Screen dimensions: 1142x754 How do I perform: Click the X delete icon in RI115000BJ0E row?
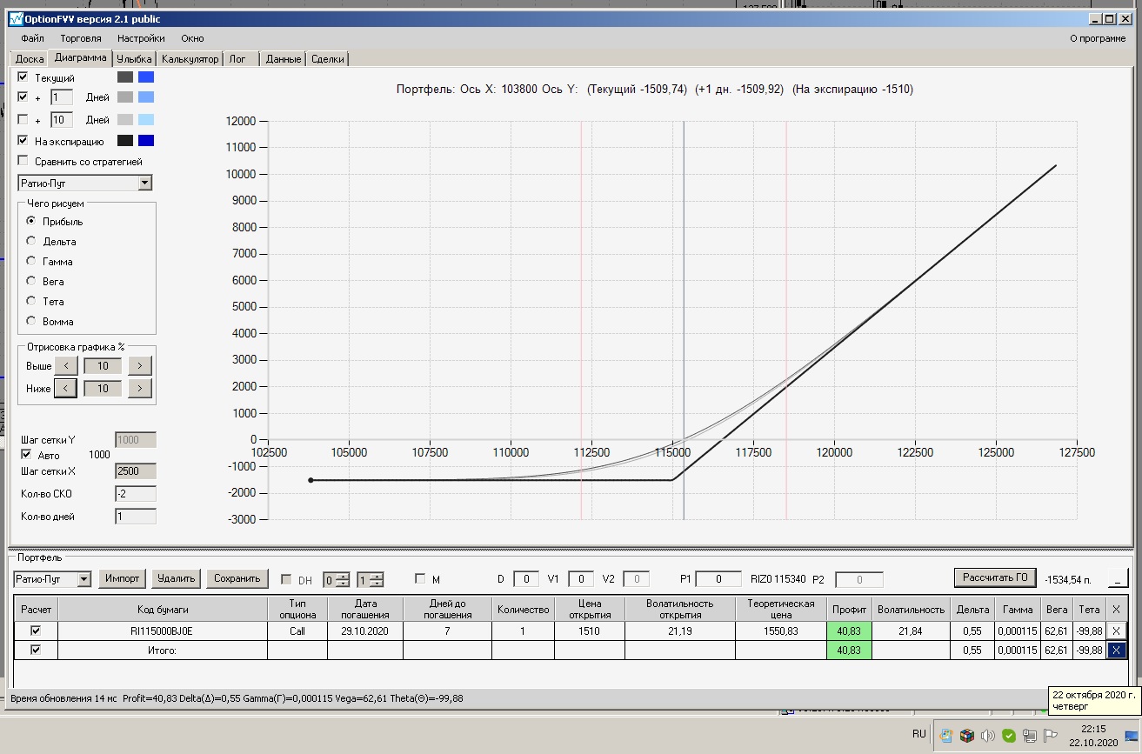point(1117,631)
